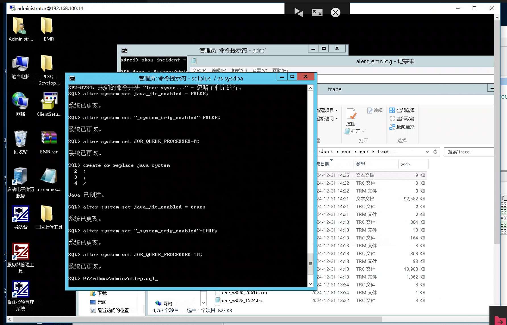Open Notepad 帮助(H) menu
The width and height of the screenshot is (507, 325).
pyautogui.click(x=280, y=70)
